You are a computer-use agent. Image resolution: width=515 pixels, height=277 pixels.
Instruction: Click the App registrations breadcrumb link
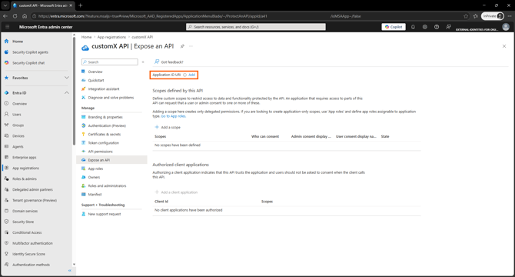111,37
